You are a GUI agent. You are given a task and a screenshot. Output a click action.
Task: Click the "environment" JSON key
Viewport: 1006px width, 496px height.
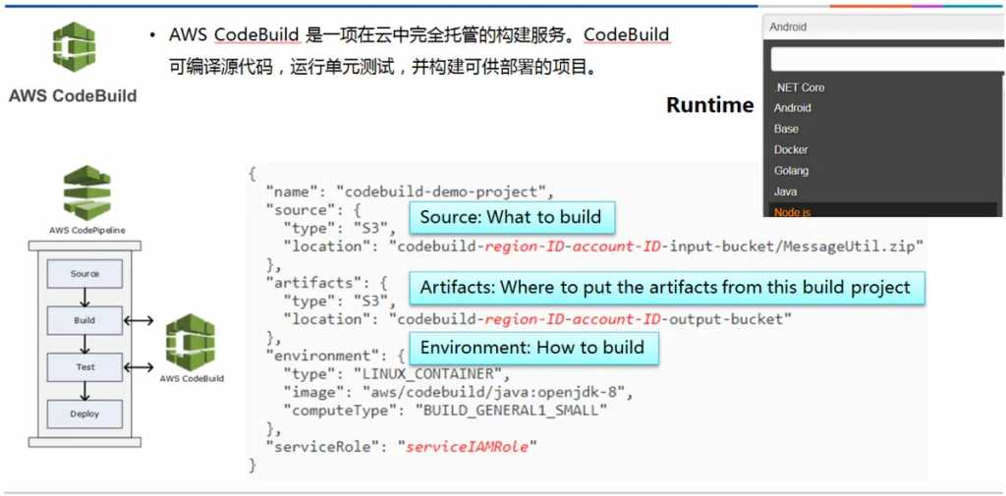(x=322, y=357)
